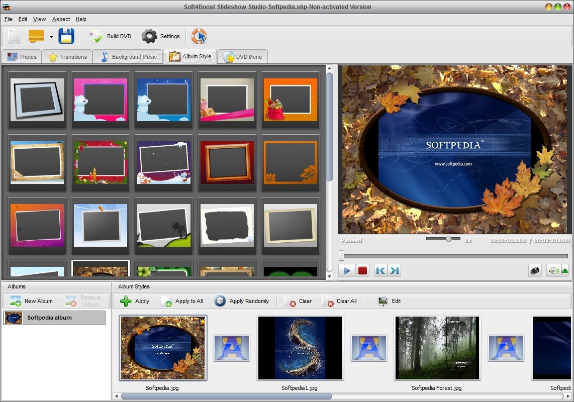Click the slide strip scroll right arrow
The width and height of the screenshot is (574, 402).
pyautogui.click(x=568, y=396)
